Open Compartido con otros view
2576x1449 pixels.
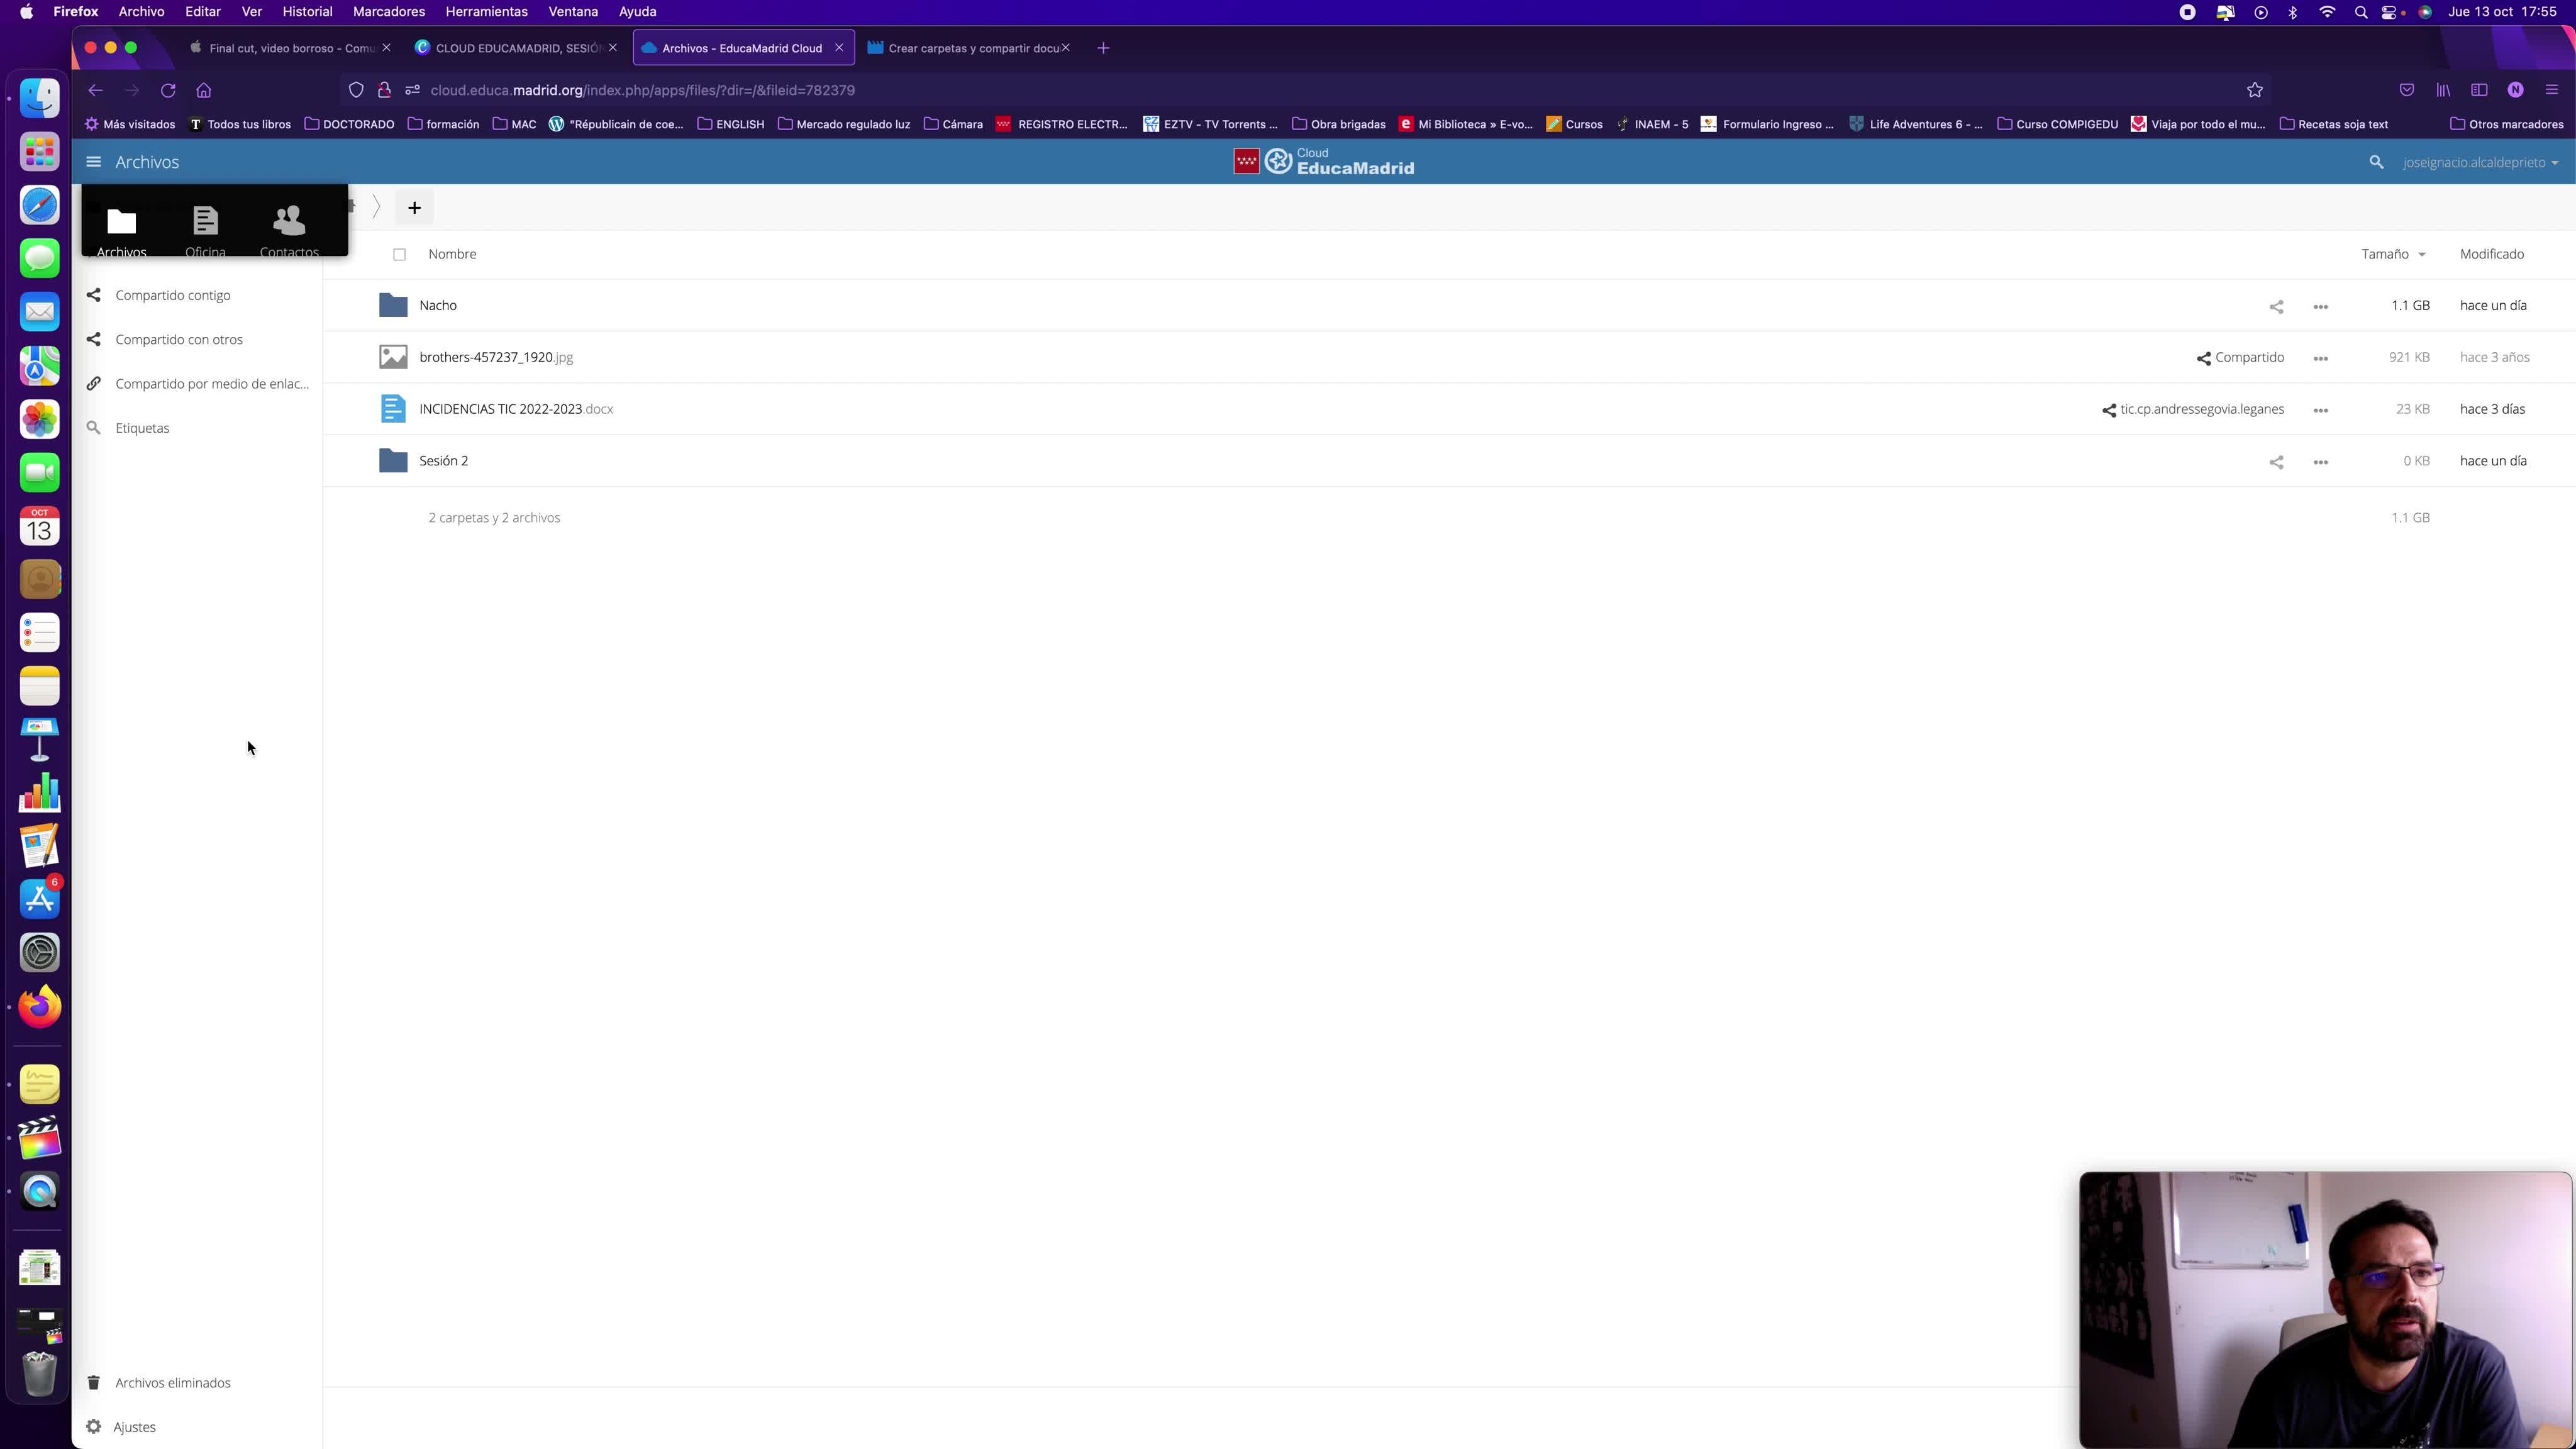pyautogui.click(x=179, y=339)
